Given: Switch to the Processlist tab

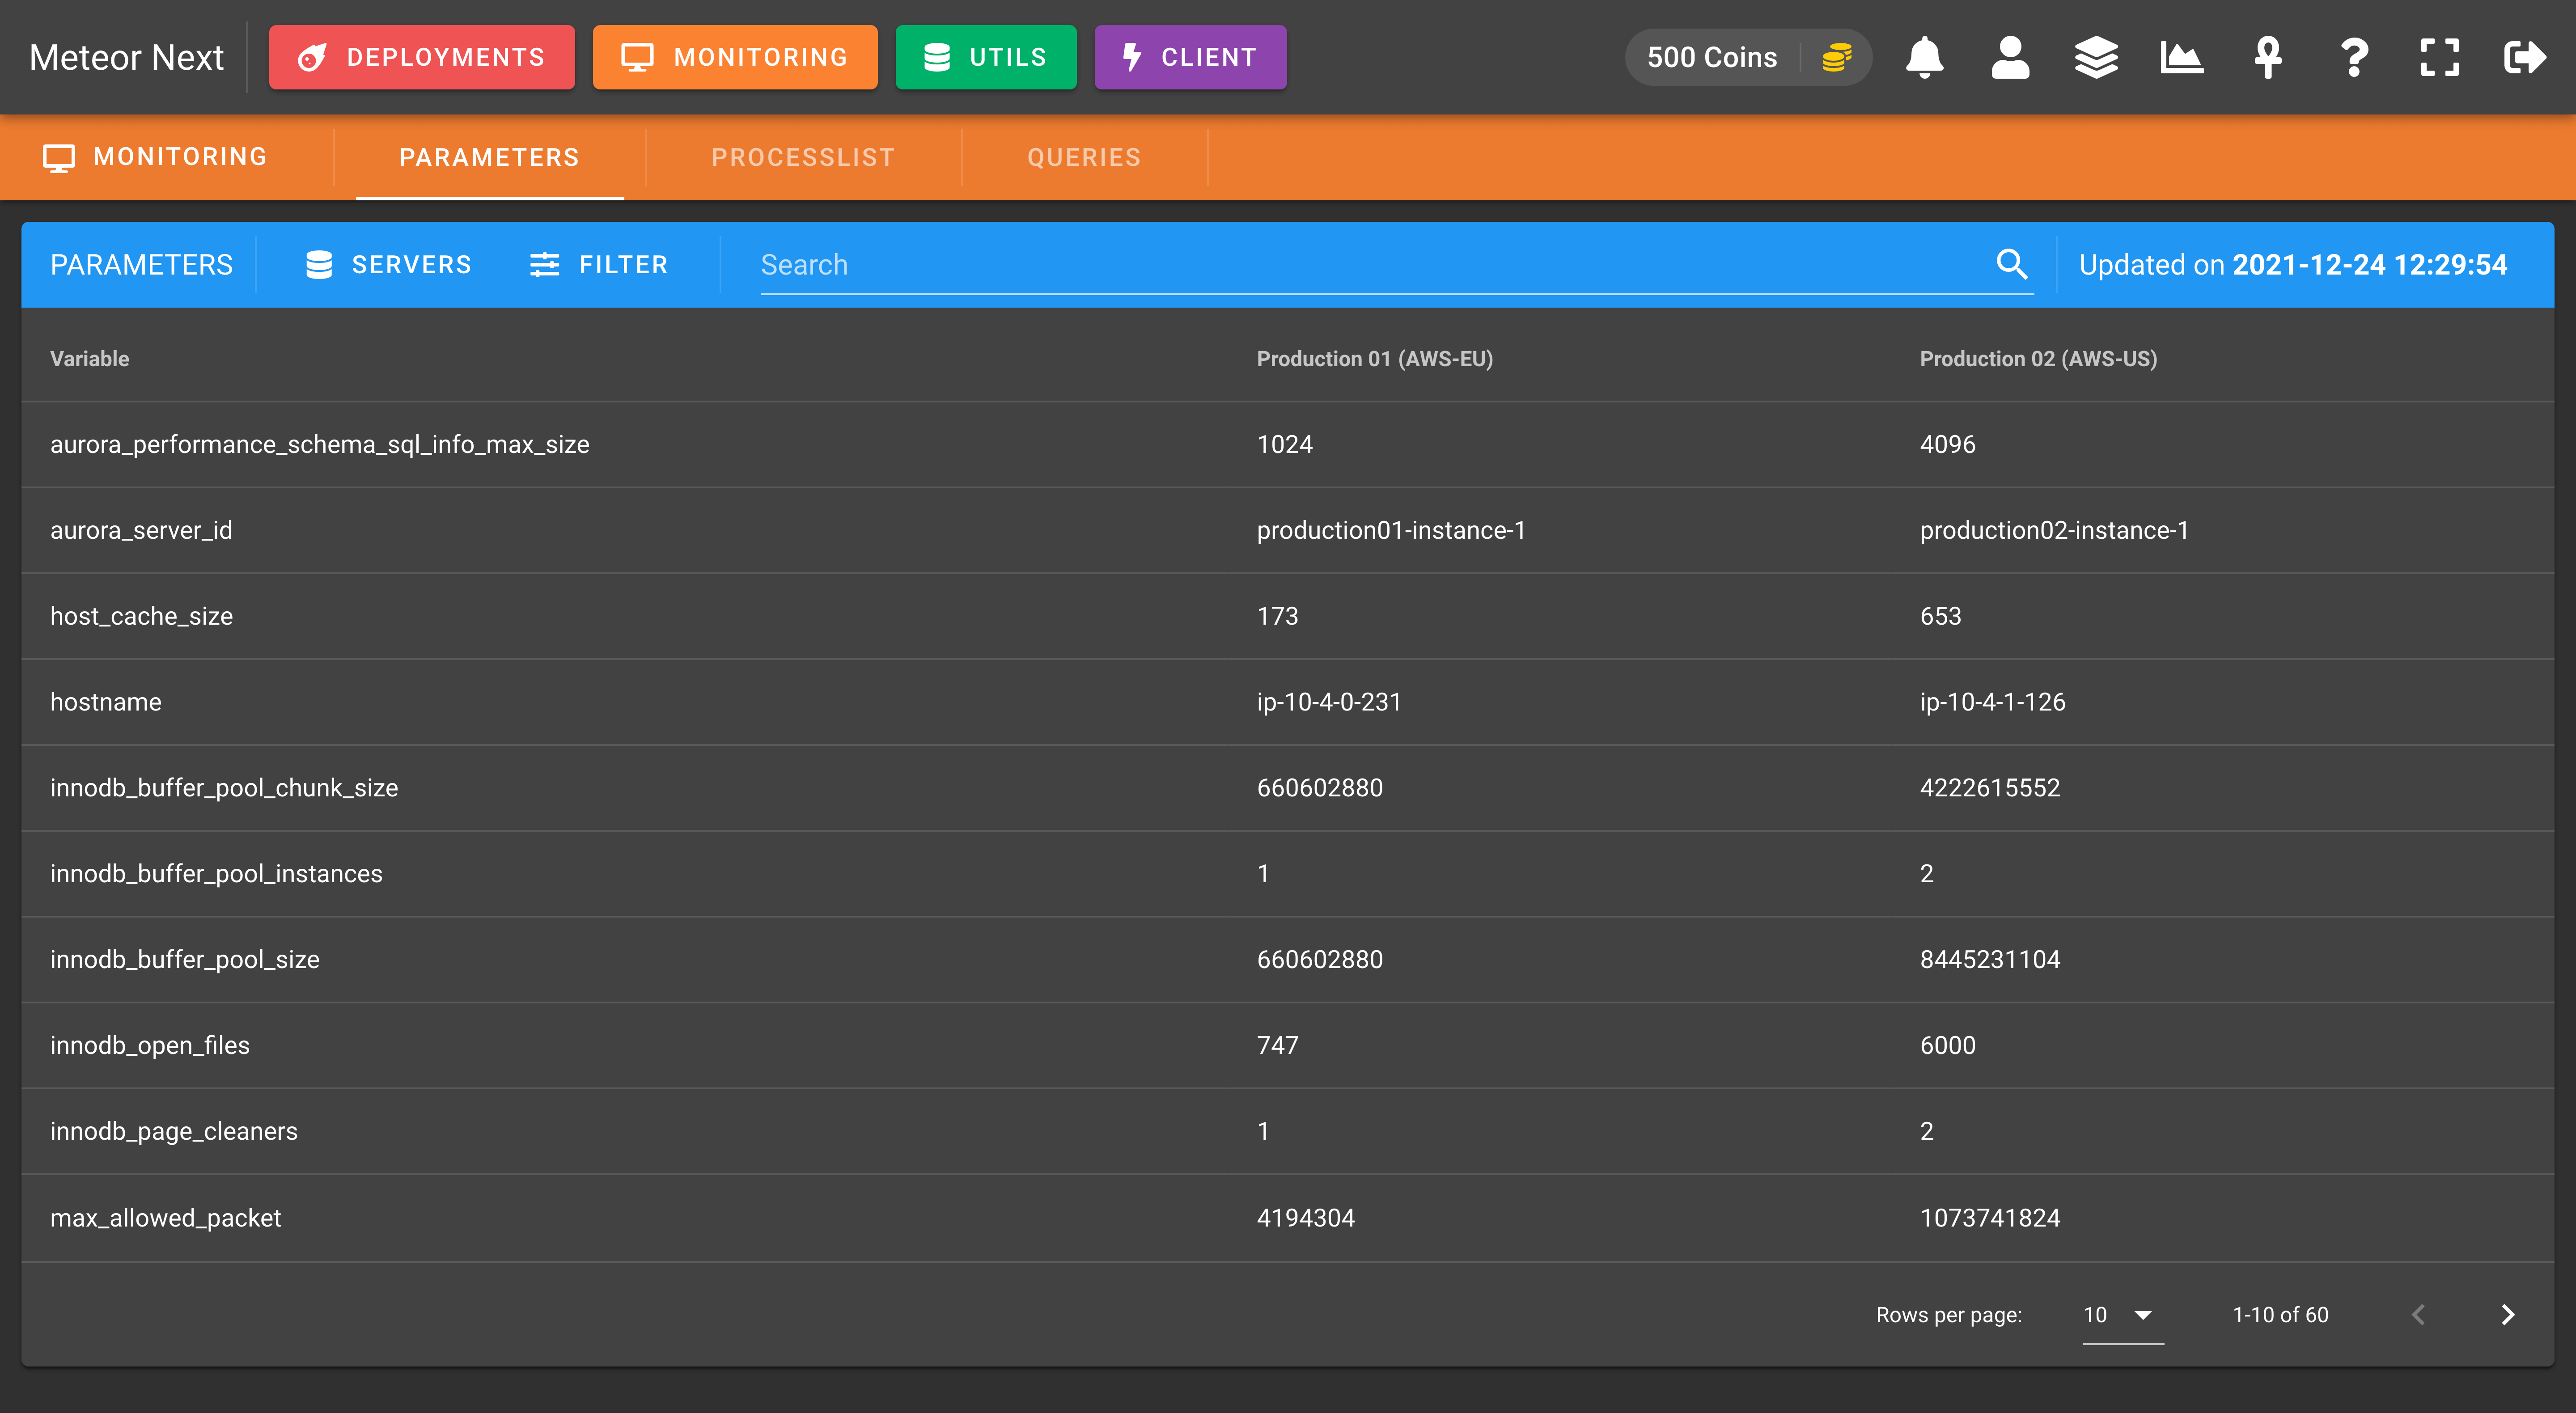Looking at the screenshot, I should pyautogui.click(x=803, y=157).
